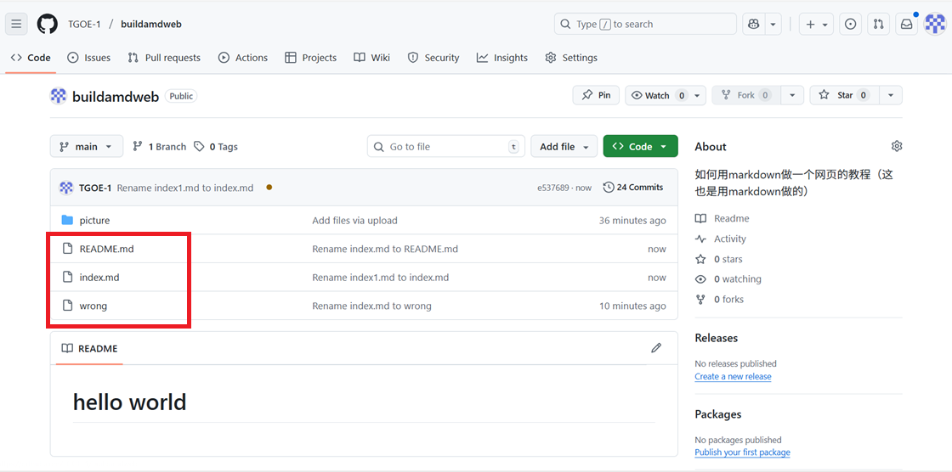View the 24 Commits history
This screenshot has height=472, width=952.
click(x=633, y=187)
